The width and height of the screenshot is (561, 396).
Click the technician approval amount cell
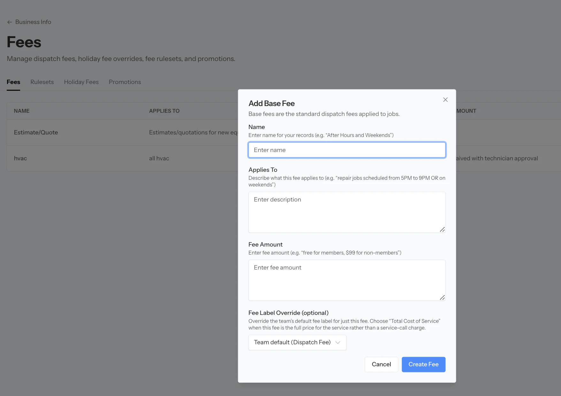(497, 158)
